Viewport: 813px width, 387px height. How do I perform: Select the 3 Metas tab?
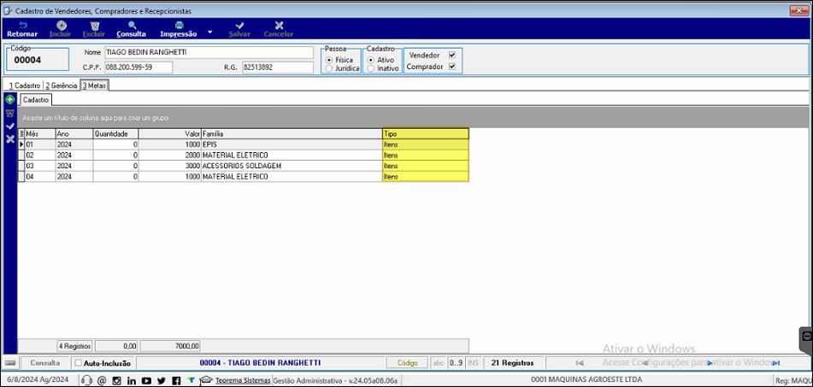(x=94, y=85)
